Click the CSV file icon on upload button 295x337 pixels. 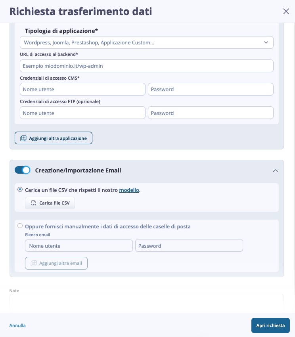click(34, 203)
